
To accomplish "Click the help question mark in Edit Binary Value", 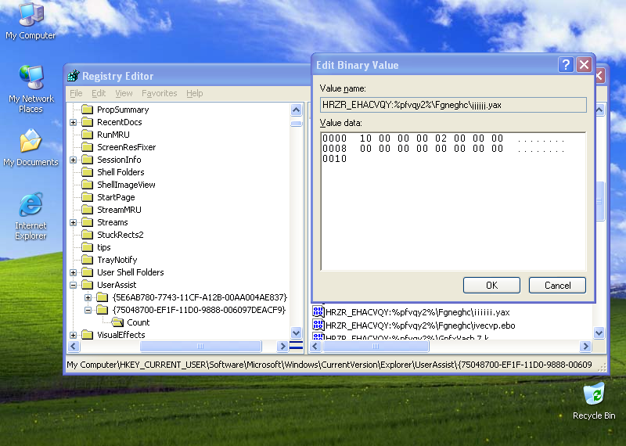I will click(566, 65).
